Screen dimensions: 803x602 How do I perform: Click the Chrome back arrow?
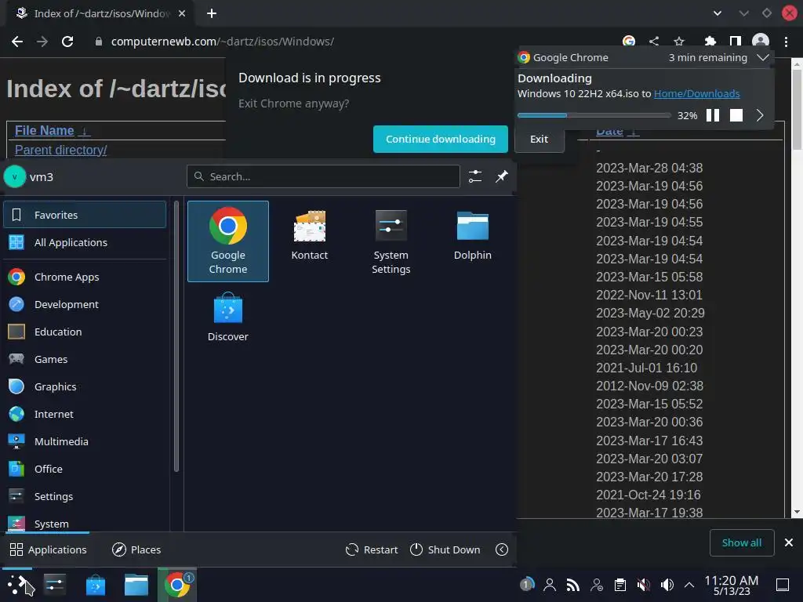click(x=17, y=42)
